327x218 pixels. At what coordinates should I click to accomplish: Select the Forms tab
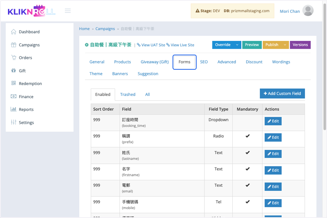tap(184, 62)
